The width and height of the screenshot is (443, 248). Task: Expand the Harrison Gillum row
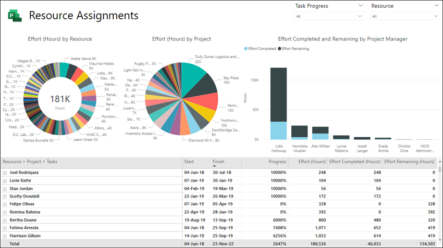[5, 236]
